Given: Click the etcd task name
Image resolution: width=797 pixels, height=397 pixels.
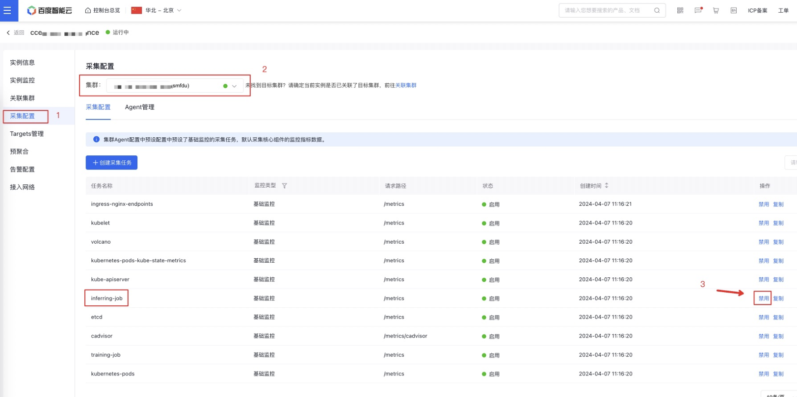Looking at the screenshot, I should 97,318.
